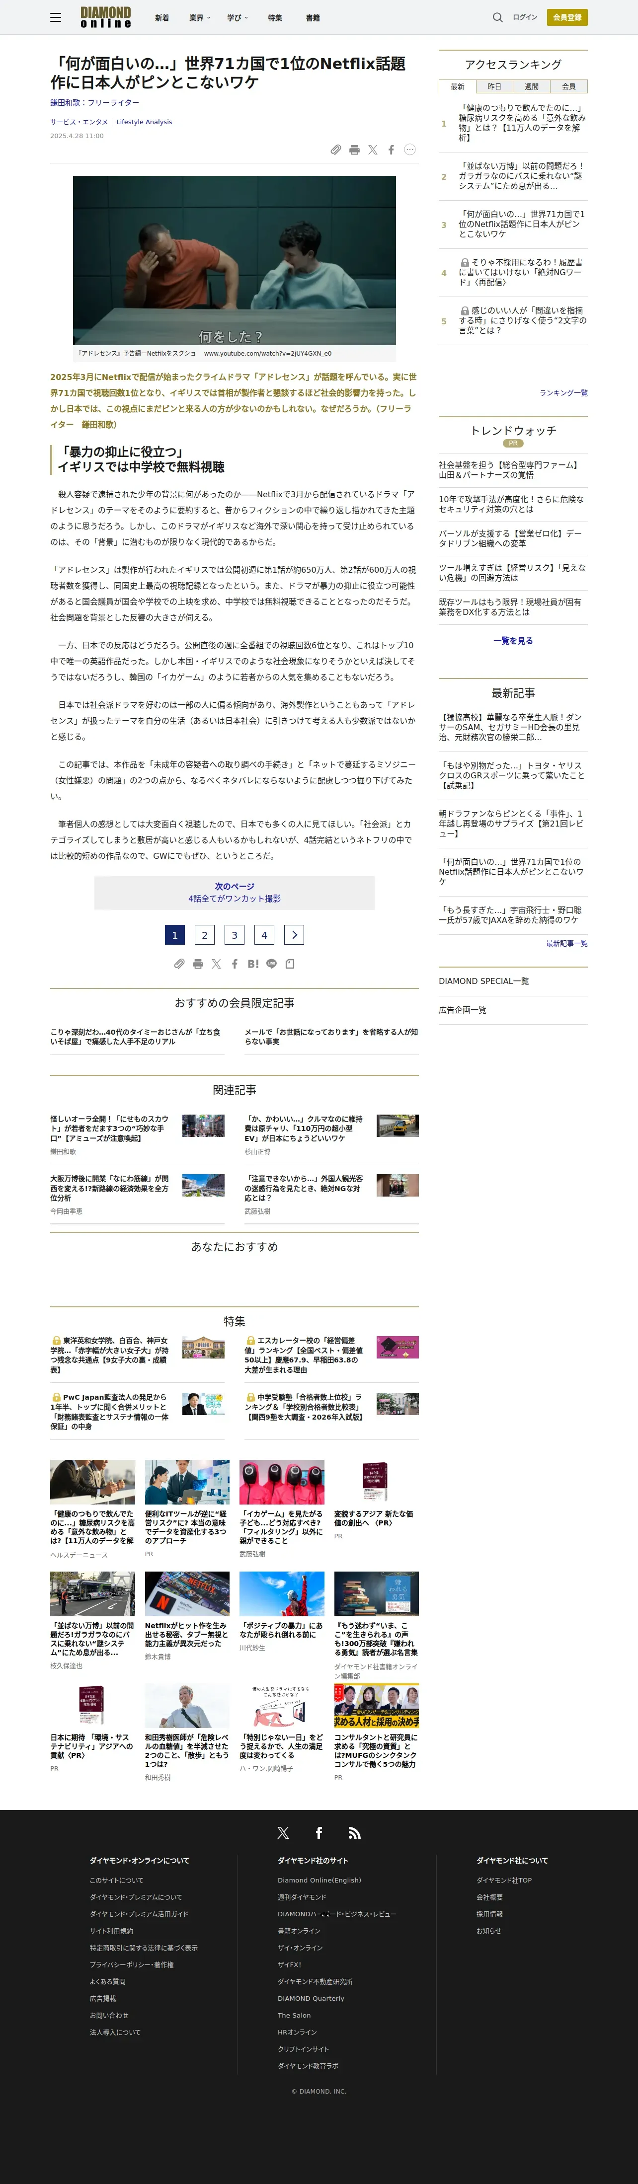Click the print icon under the article date
Viewport: 638px width, 2184px height.
[x=355, y=150]
